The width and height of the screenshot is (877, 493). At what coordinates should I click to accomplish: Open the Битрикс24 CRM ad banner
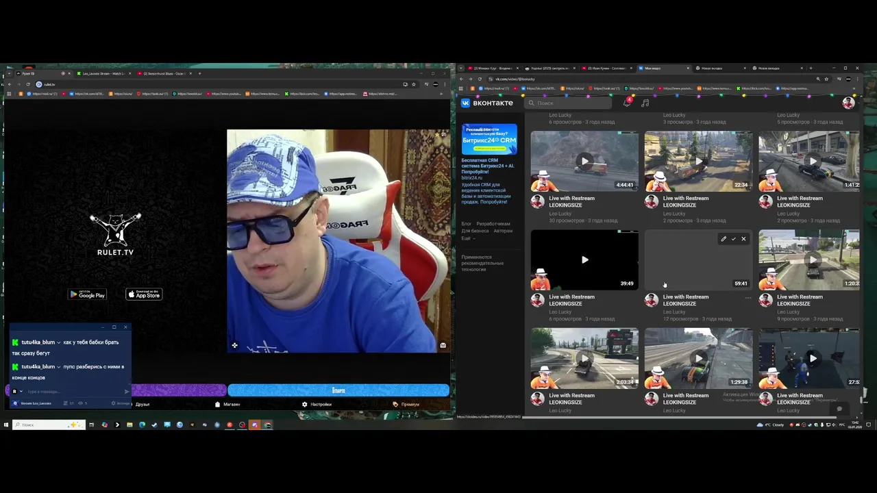pyautogui.click(x=489, y=139)
